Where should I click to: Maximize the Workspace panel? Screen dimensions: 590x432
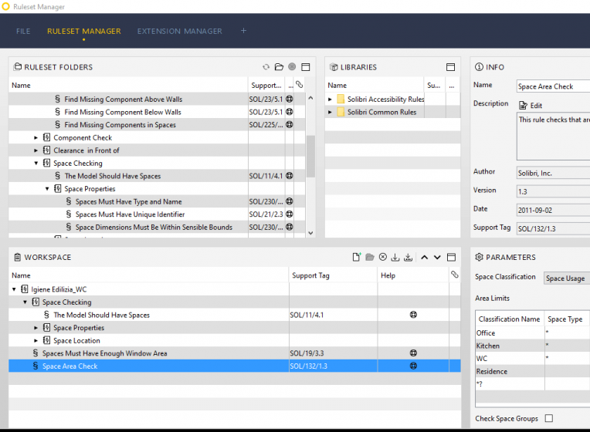[x=451, y=257]
